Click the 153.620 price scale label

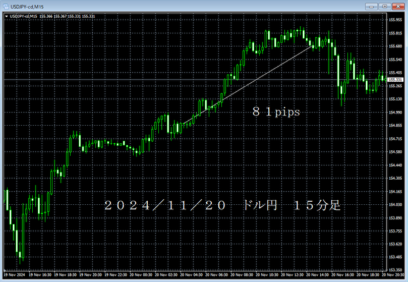395,244
